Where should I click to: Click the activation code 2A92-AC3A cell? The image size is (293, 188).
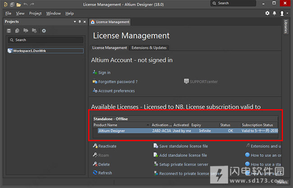pos(161,131)
